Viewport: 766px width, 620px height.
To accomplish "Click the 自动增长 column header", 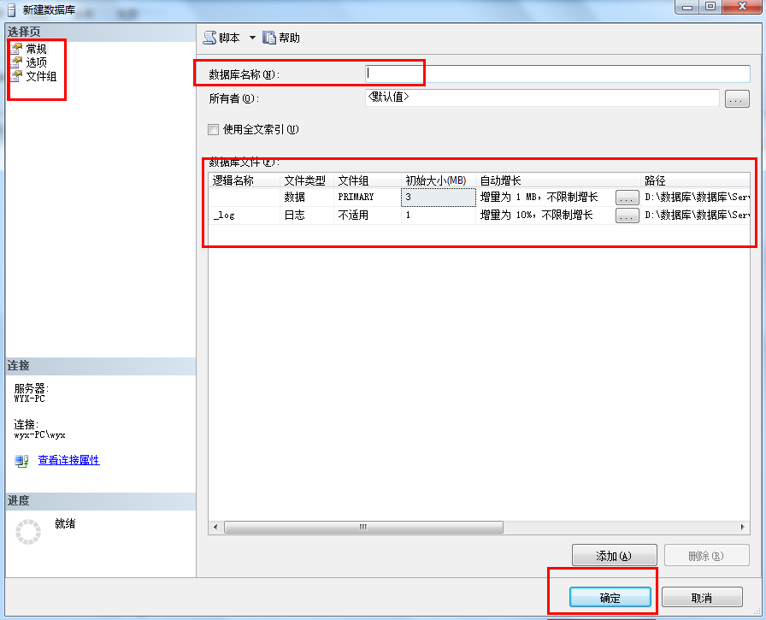I will pos(558,180).
